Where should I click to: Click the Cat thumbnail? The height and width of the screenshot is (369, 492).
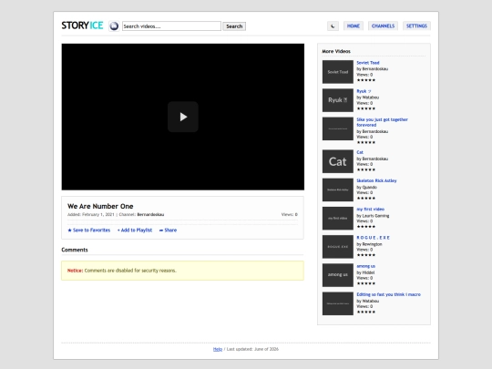point(338,161)
